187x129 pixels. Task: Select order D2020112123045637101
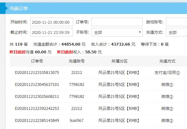37,84
